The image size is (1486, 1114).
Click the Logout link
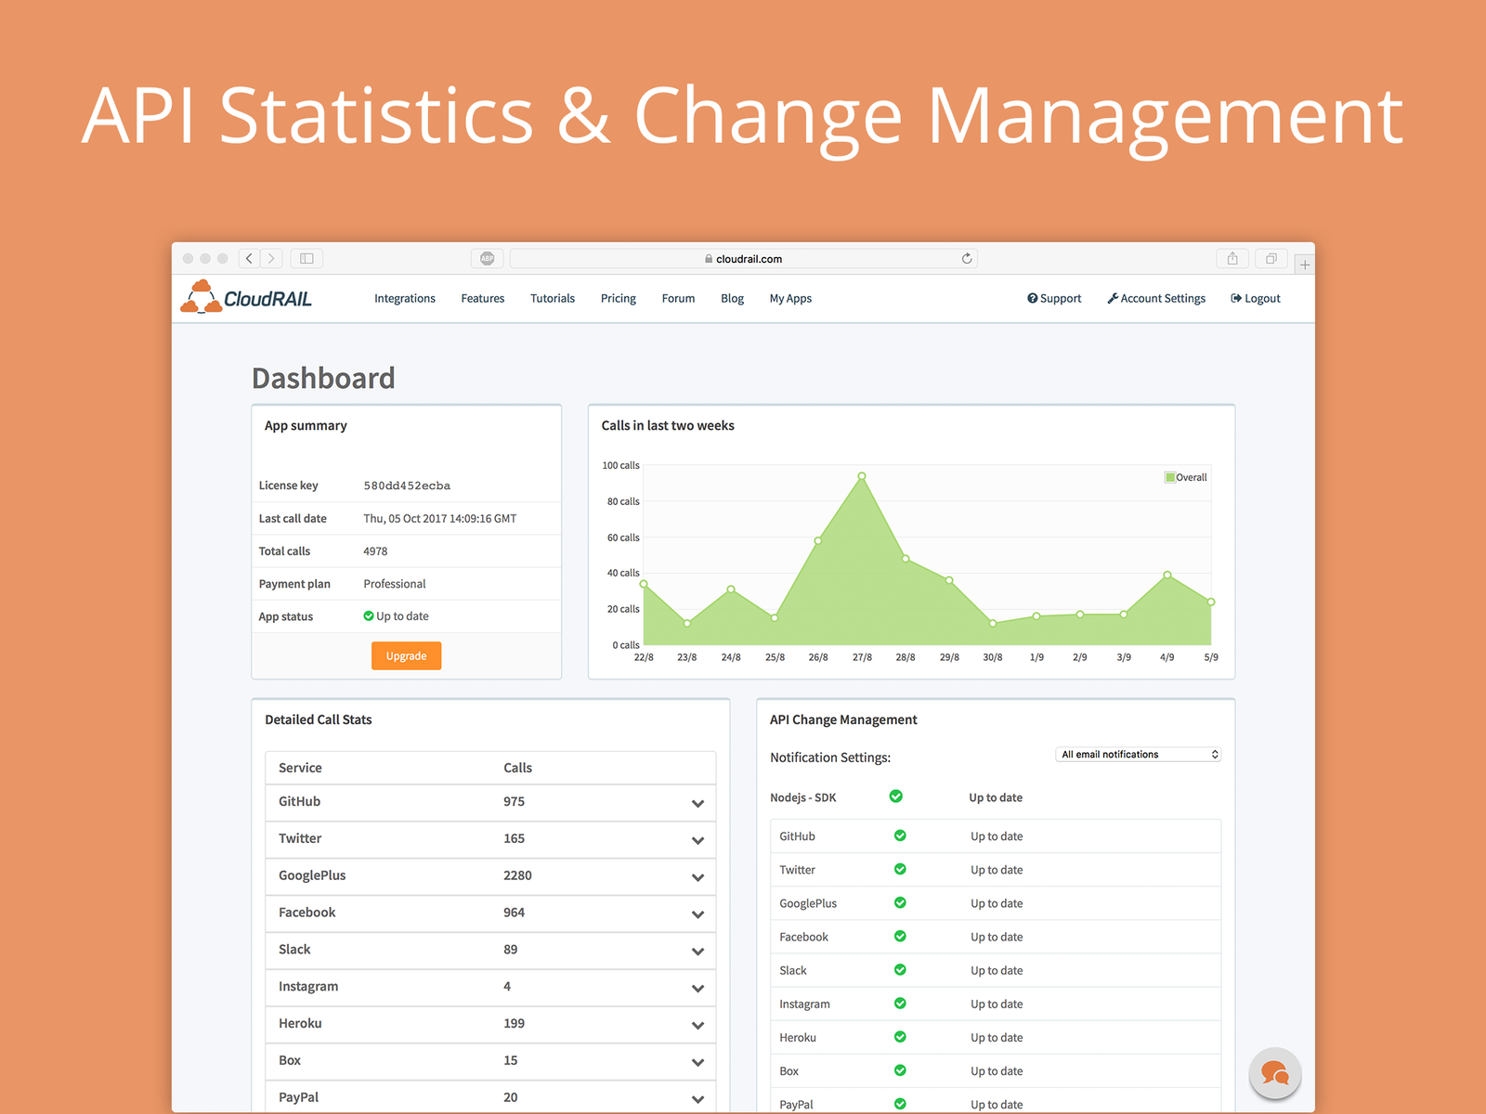1256,298
